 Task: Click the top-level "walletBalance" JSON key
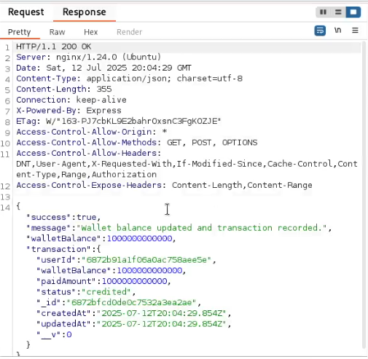coord(64,239)
